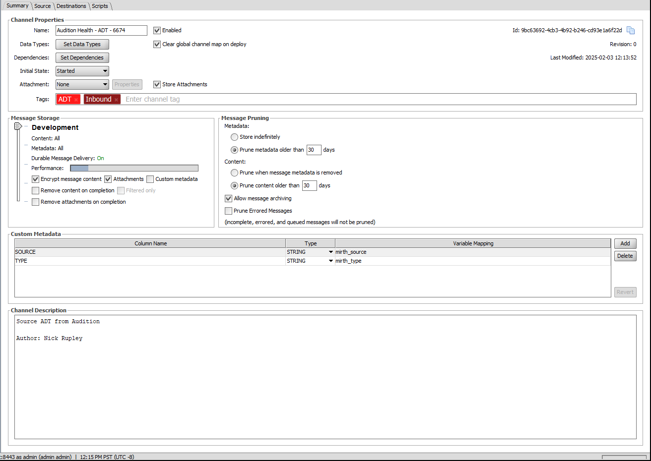Focus the channel Name text field
The image size is (651, 461).
(101, 30)
